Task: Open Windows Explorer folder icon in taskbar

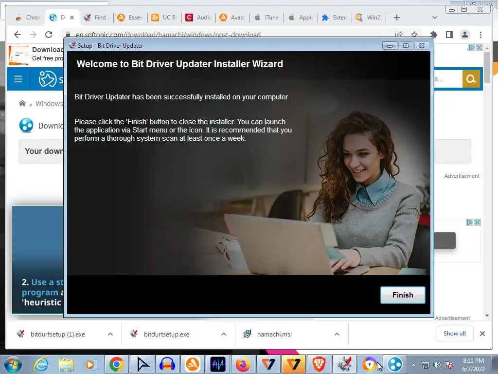Action: pos(66,364)
